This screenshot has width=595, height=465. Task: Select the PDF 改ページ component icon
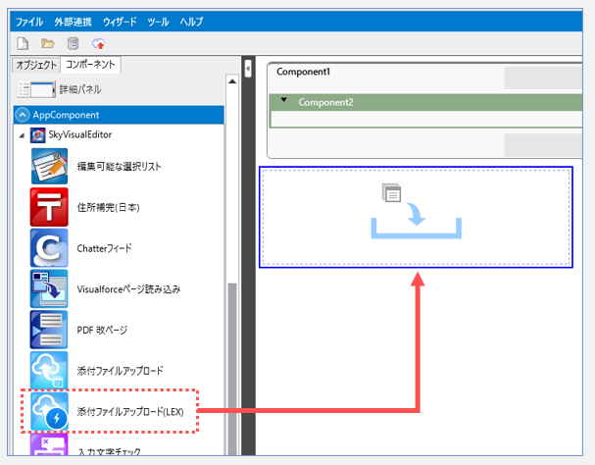point(49,330)
